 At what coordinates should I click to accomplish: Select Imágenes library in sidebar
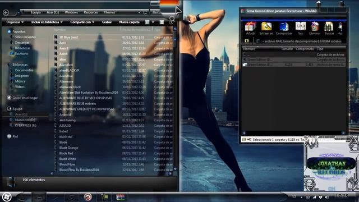(22, 76)
